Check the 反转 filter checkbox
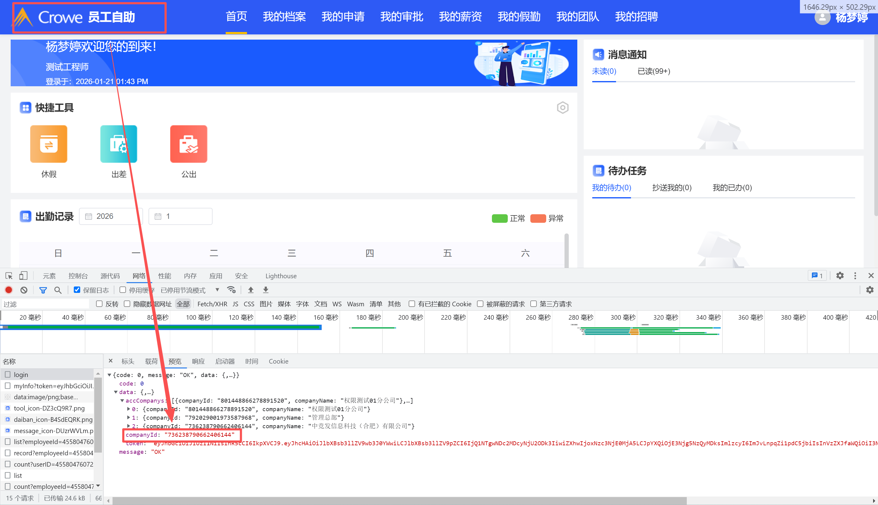Image resolution: width=878 pixels, height=505 pixels. tap(99, 304)
